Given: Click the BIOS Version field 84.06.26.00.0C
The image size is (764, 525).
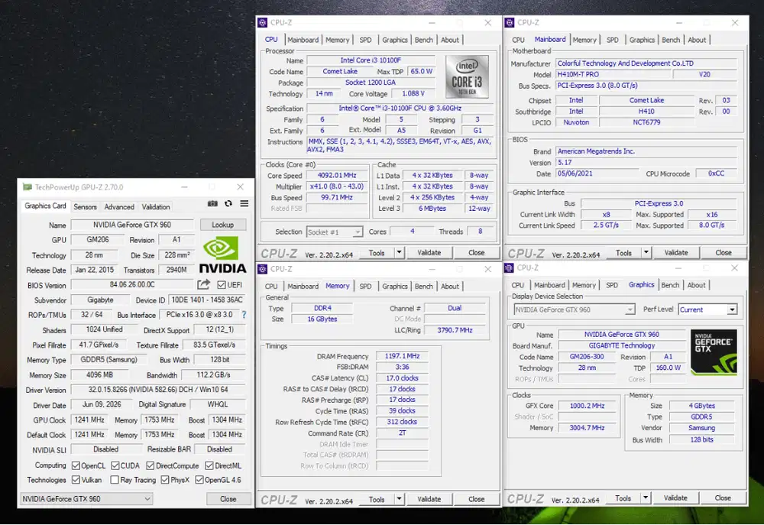Looking at the screenshot, I should point(132,284).
